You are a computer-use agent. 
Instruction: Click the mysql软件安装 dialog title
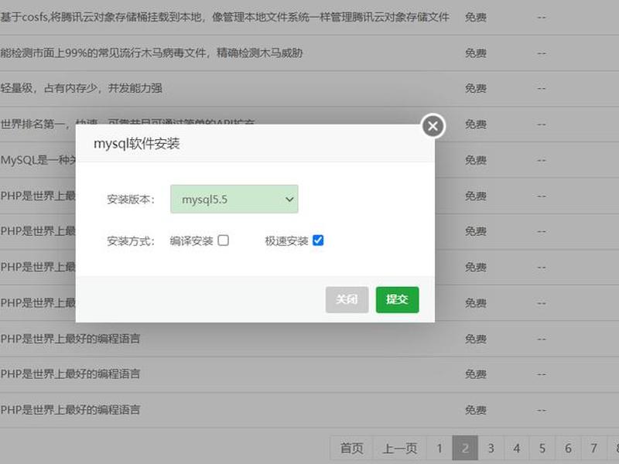(x=137, y=144)
